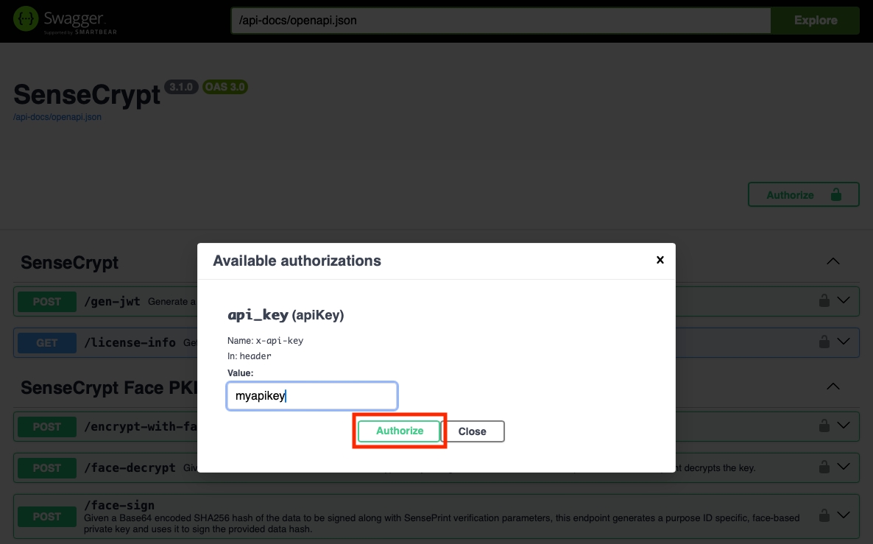Click the lock icon on /face-decrypt row
This screenshot has height=544, width=873.
pyautogui.click(x=824, y=467)
